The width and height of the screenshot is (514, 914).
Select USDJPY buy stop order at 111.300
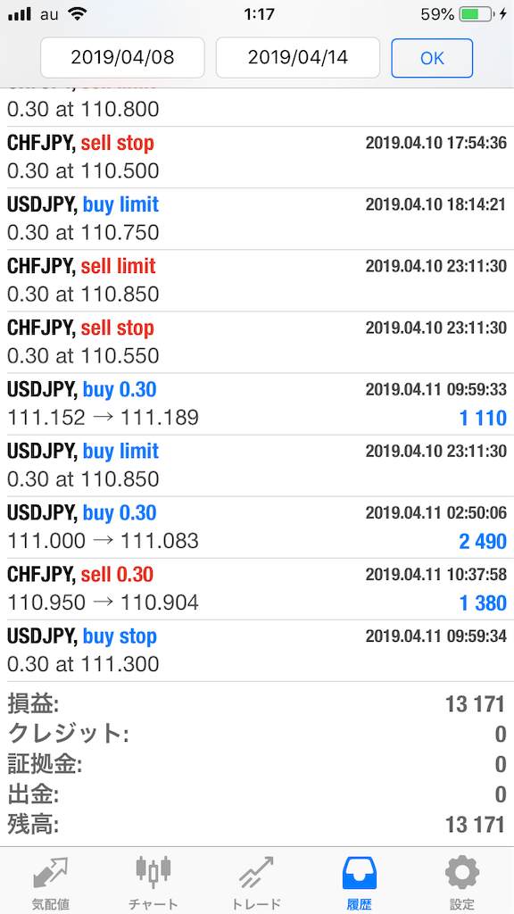coord(257,651)
